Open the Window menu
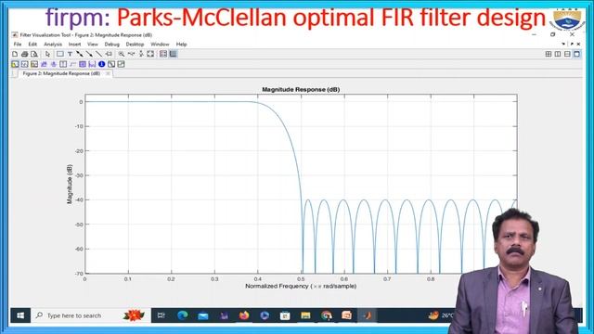 [x=160, y=45]
